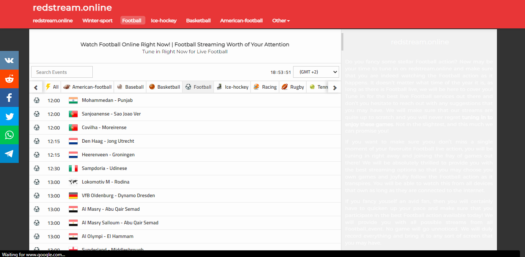Click the Basketball ball icon in filter bar
The width and height of the screenshot is (525, 257).
pos(152,87)
